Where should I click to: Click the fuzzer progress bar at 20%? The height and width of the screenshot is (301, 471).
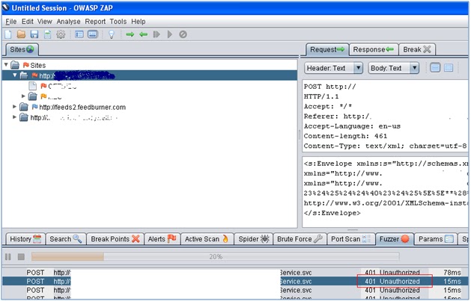216,257
